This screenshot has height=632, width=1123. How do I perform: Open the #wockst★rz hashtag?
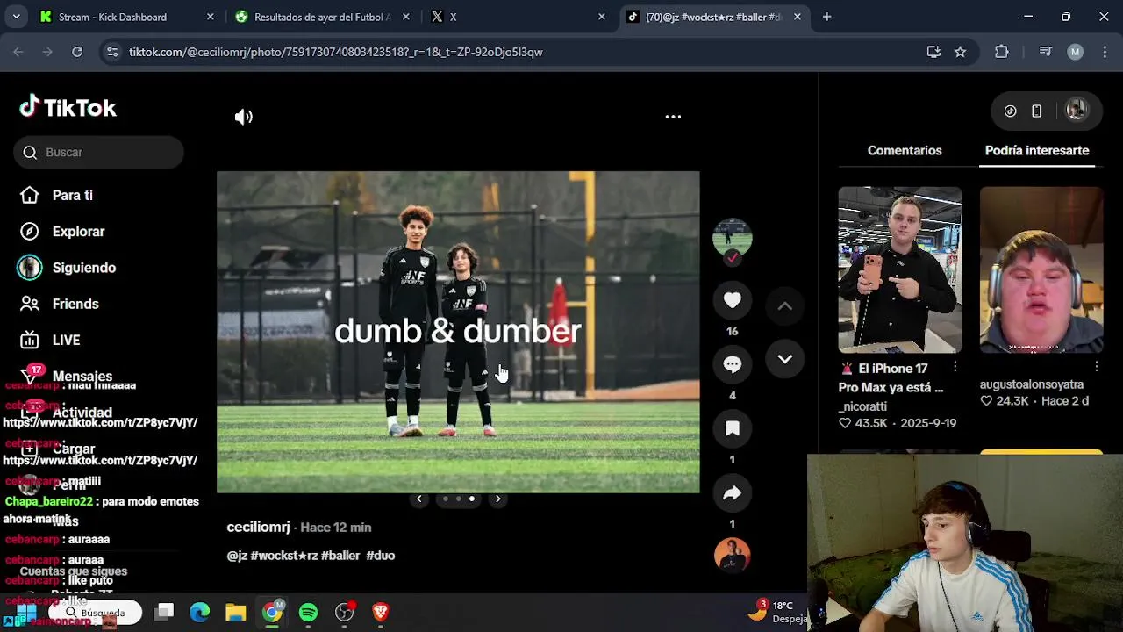pyautogui.click(x=284, y=556)
